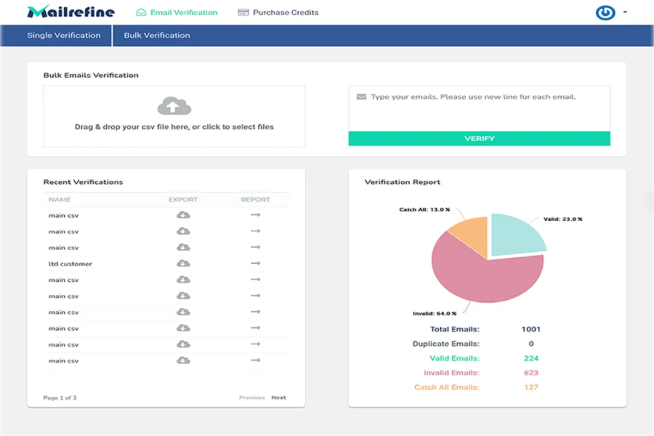Click export cloud icon in first main csv row

click(184, 215)
